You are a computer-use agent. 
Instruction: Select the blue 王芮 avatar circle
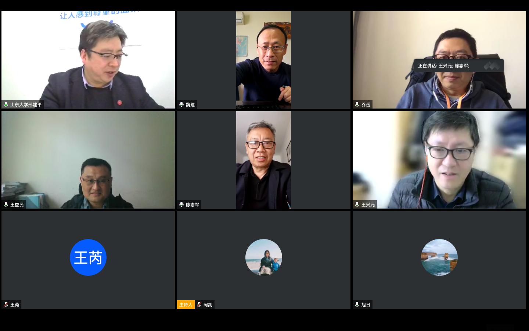(x=88, y=257)
